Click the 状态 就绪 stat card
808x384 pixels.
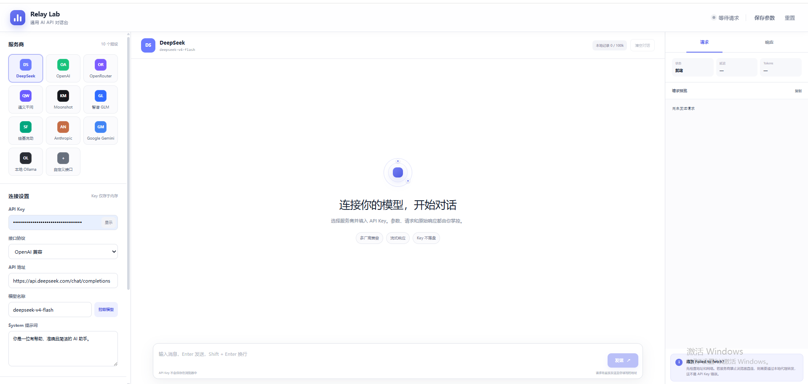pyautogui.click(x=693, y=67)
